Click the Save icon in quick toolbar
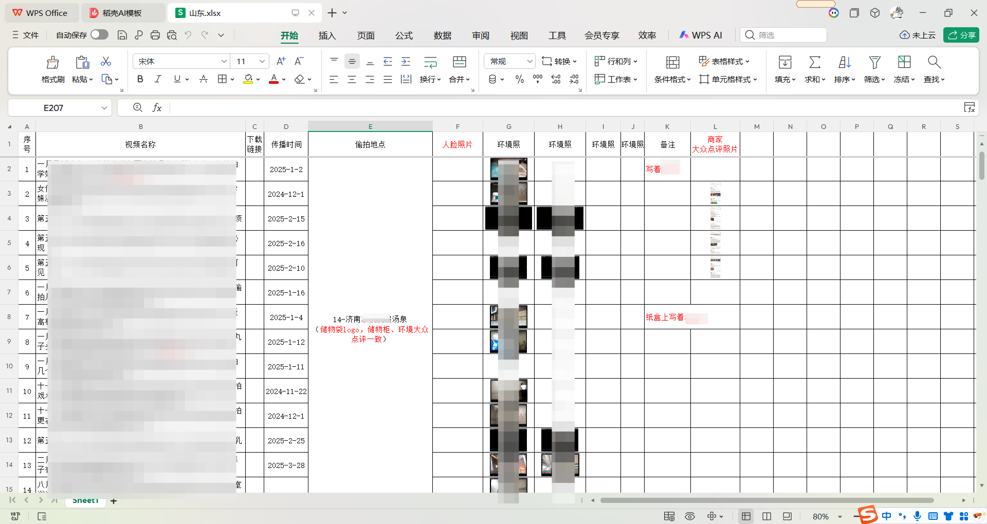Screen dimensions: 987x524 coord(122,35)
